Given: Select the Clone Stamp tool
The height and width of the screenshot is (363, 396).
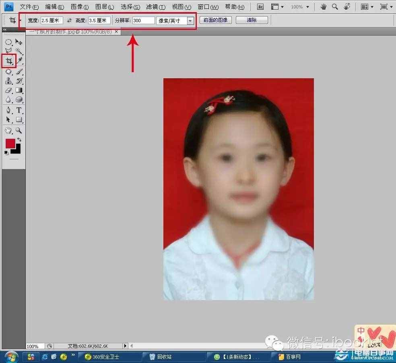Looking at the screenshot, I should click(x=9, y=81).
